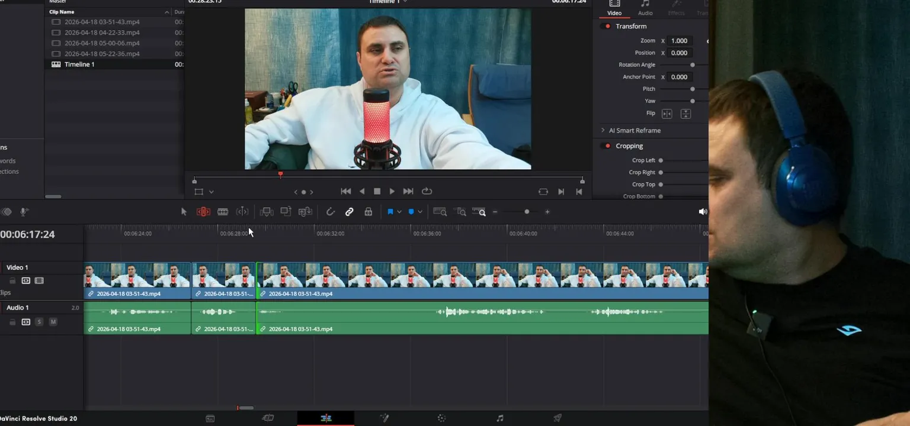Click the Replace Clip icon
The width and height of the screenshot is (910, 426).
[x=305, y=212]
